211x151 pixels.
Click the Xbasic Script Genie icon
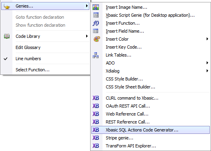(x=96, y=15)
